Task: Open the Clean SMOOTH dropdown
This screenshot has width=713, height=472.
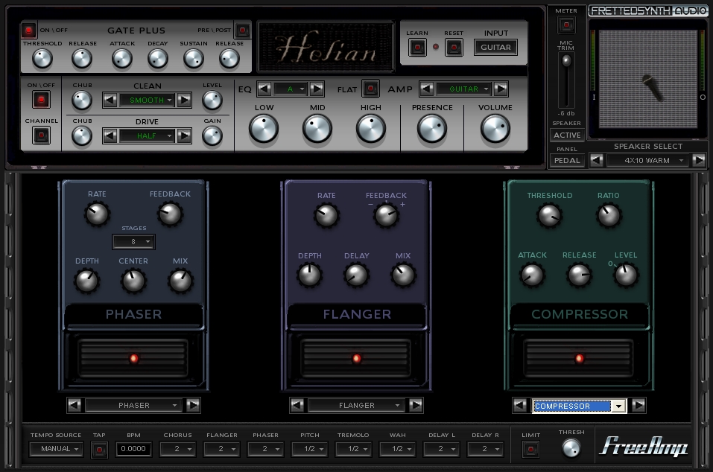Action: coord(147,100)
